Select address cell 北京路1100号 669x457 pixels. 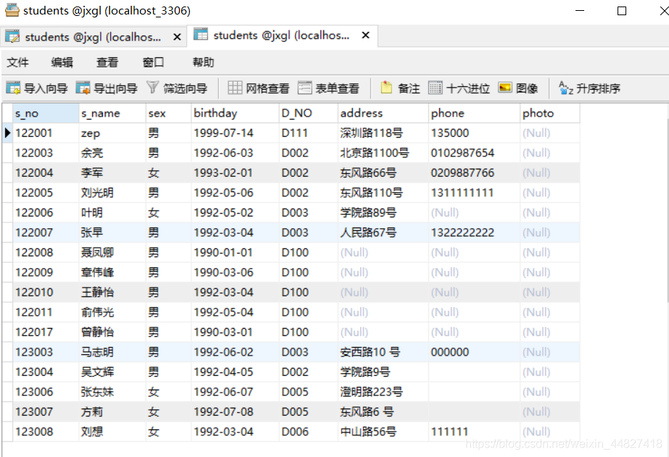pos(383,153)
